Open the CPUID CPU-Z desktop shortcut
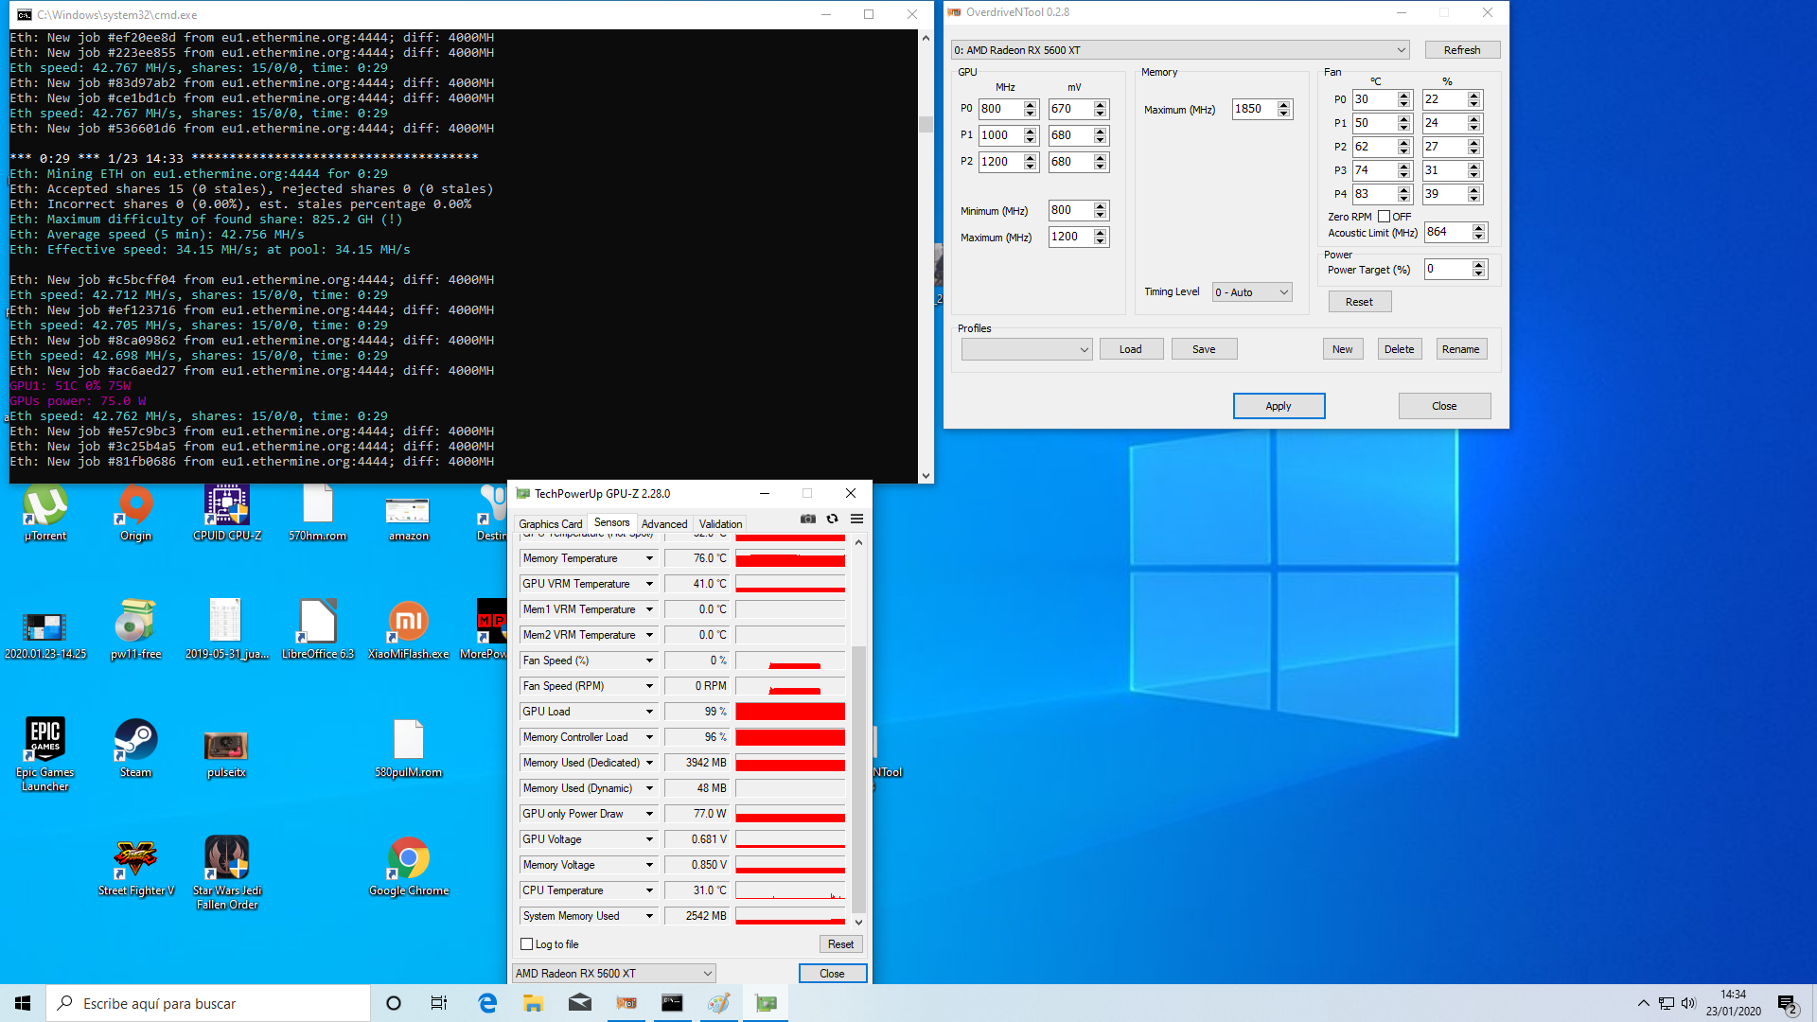The height and width of the screenshot is (1022, 1817). tap(227, 512)
